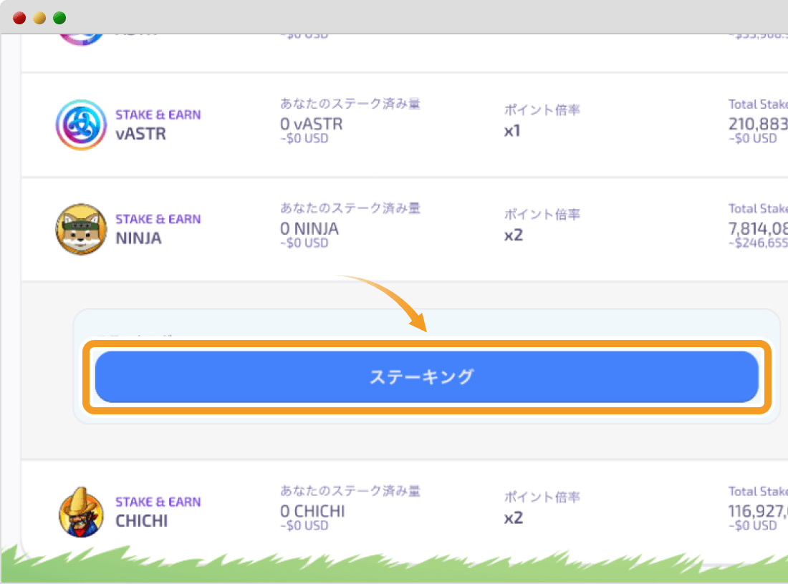Click the CHICHI total staked value 116,927

click(x=758, y=511)
